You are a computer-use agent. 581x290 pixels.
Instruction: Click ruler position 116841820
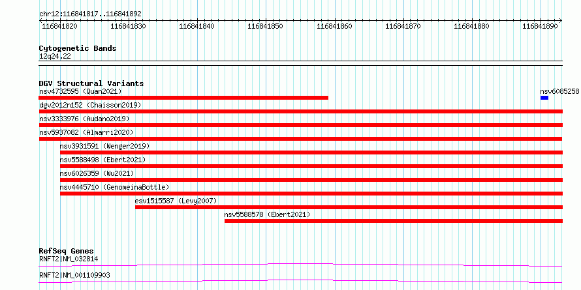point(59,26)
